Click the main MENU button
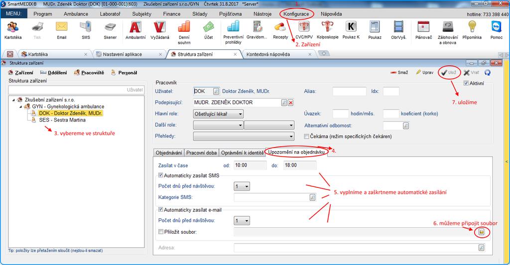The image size is (510, 265). click(13, 13)
